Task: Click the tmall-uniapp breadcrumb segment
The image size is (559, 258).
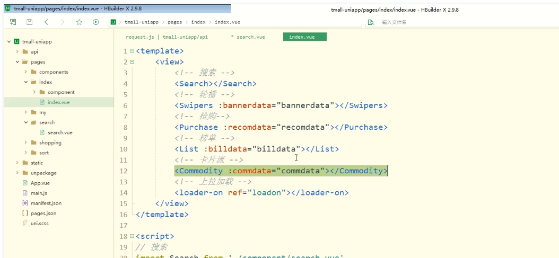Action: click(142, 22)
